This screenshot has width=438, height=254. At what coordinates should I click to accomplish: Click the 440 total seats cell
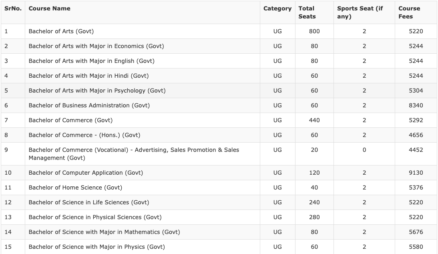(x=314, y=120)
